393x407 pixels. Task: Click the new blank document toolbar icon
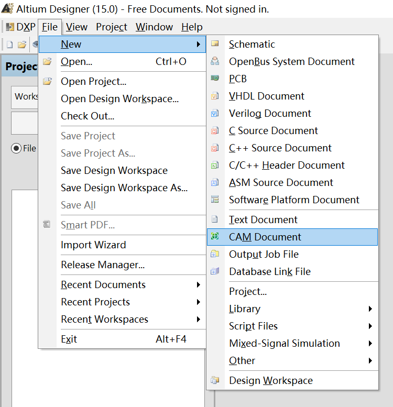click(x=9, y=45)
